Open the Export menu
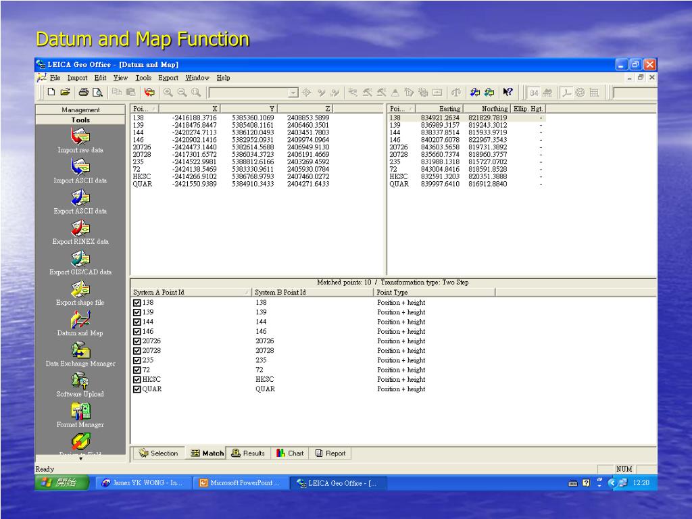 [x=168, y=78]
